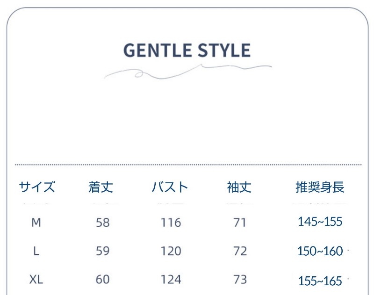Select the M size row label
The width and height of the screenshot is (374, 295).
36,223
